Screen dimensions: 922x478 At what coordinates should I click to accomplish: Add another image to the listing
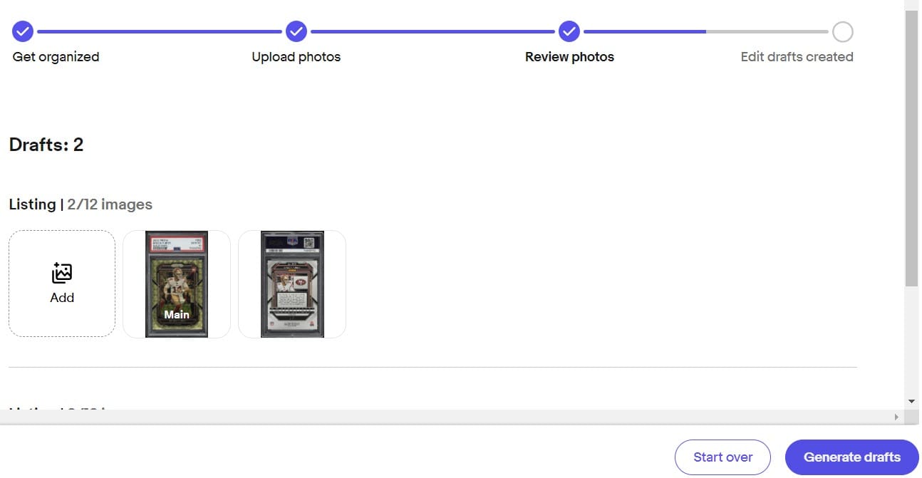tap(62, 284)
